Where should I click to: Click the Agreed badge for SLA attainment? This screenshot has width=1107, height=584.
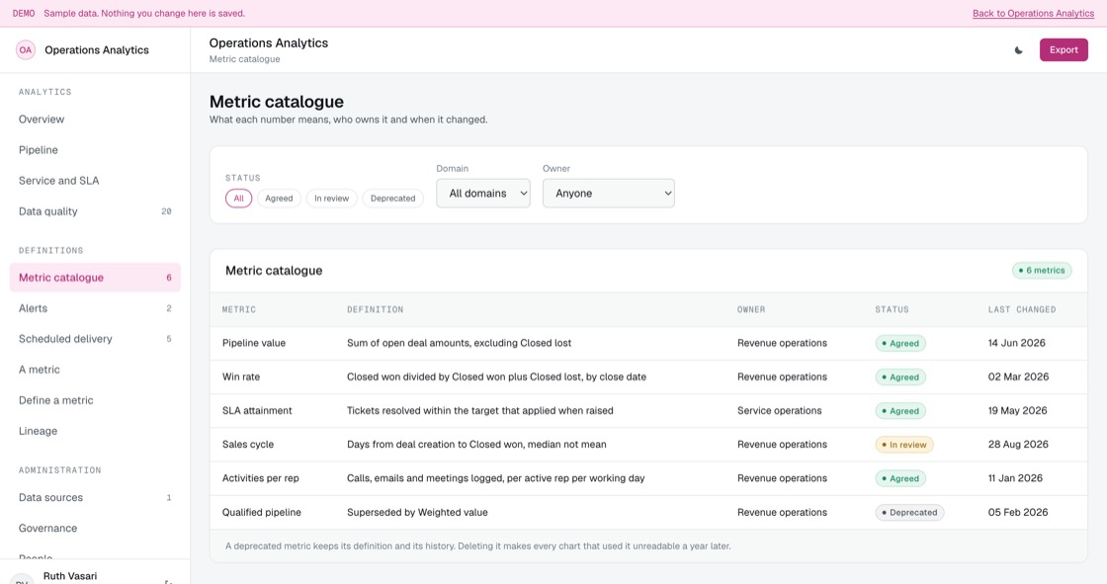tap(900, 411)
